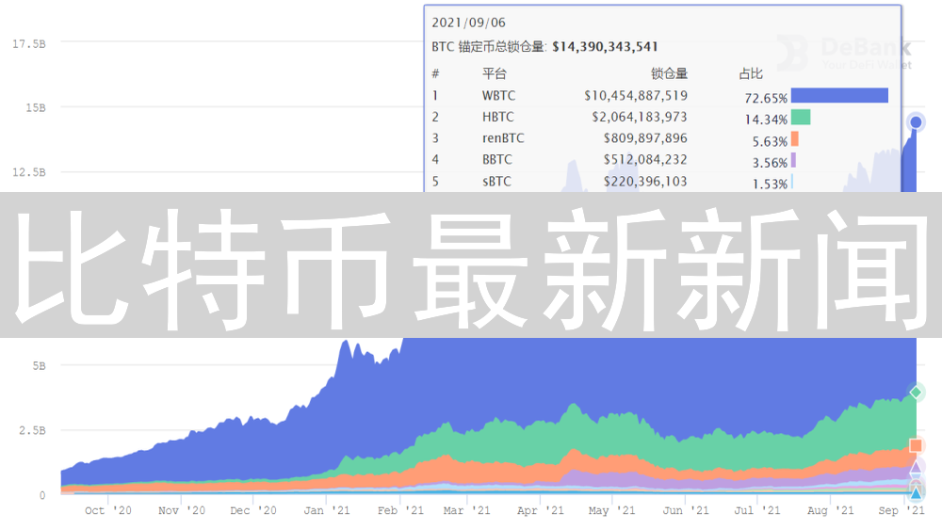Click the 12.5B y-axis label
This screenshot has height=529, width=942.
28,172
